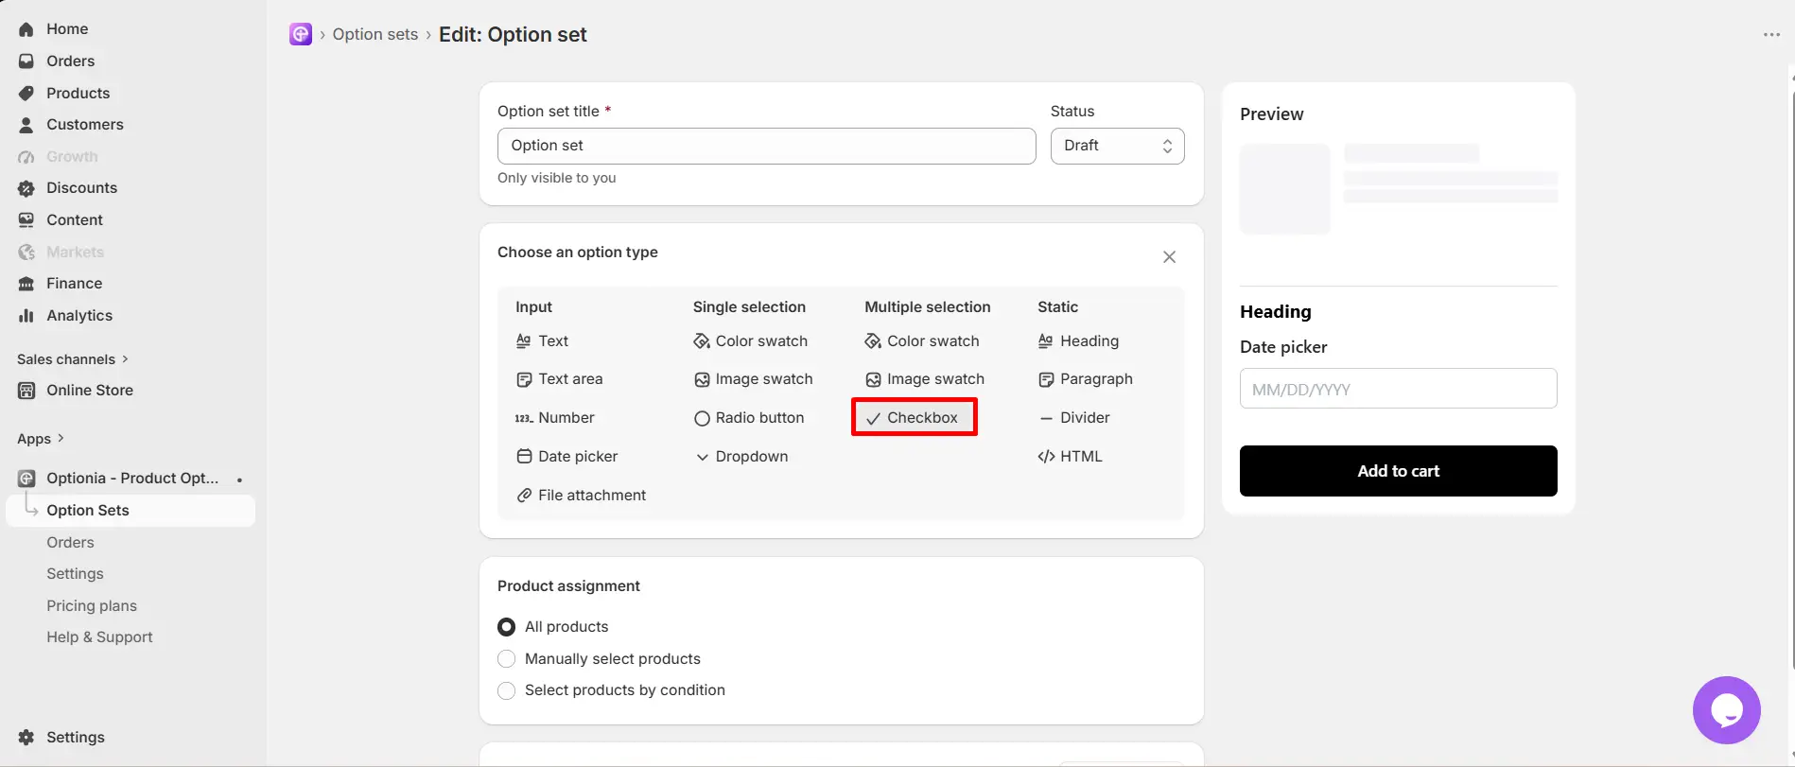Open Orders under the Optionia app
Viewport: 1795px width, 767px height.
coord(70,543)
